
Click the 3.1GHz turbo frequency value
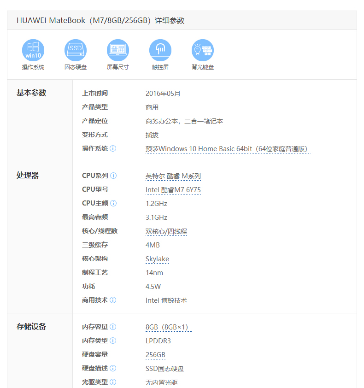(x=156, y=218)
